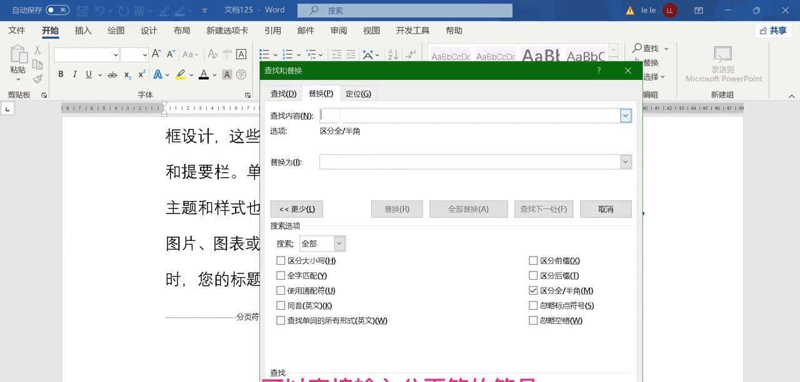Select the Format Painter tool
Image resolution: width=800 pixels, height=382 pixels.
coord(37,78)
